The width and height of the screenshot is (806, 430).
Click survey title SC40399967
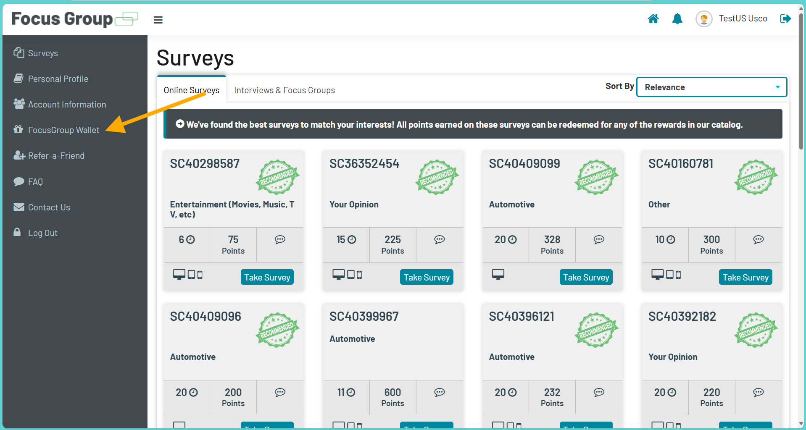tap(364, 316)
